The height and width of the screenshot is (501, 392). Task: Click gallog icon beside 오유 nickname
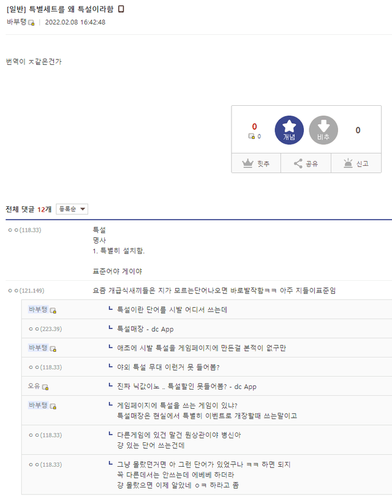46,387
